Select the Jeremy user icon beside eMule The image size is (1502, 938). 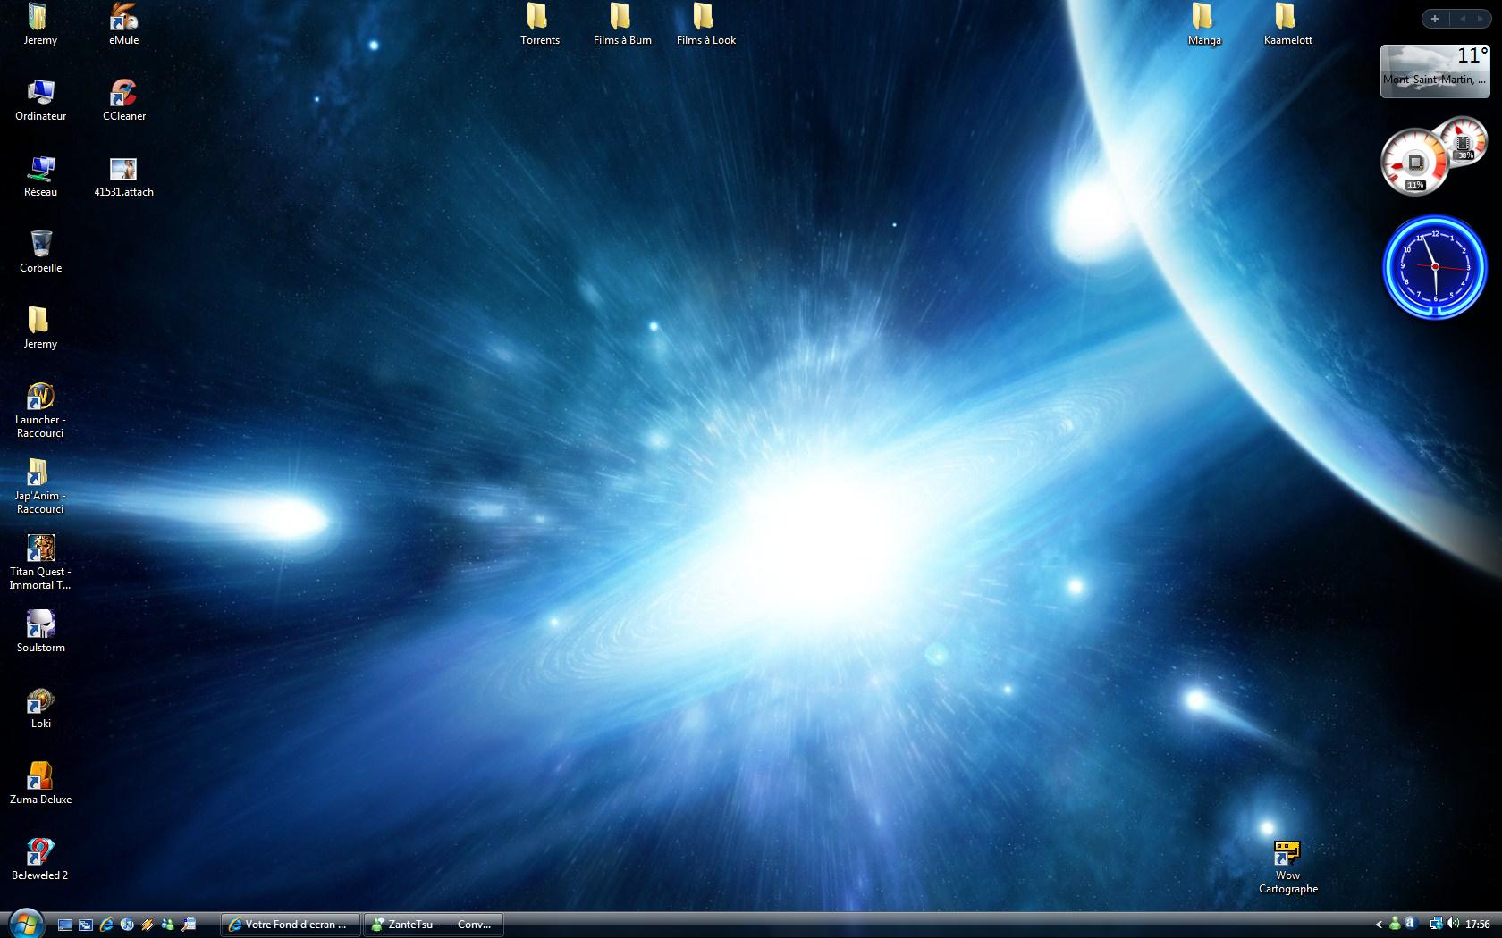click(40, 24)
